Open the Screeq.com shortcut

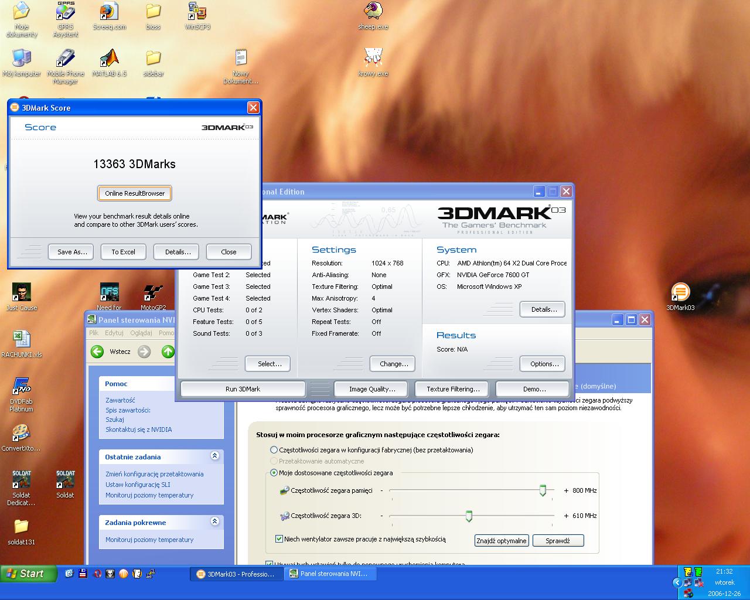[109, 16]
